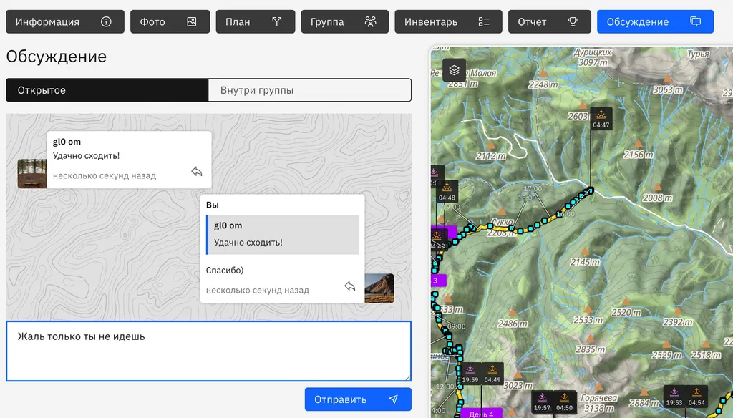Click reply arrow on your own message
The width and height of the screenshot is (733, 418).
pos(350,286)
